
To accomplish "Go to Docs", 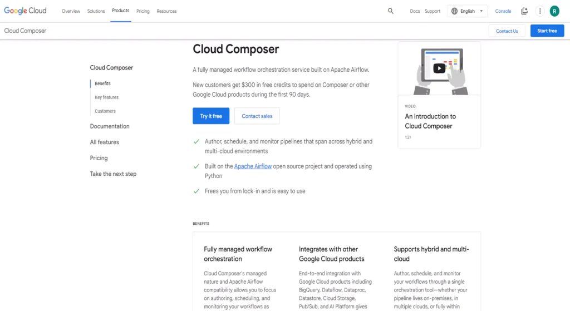I will pos(415,11).
